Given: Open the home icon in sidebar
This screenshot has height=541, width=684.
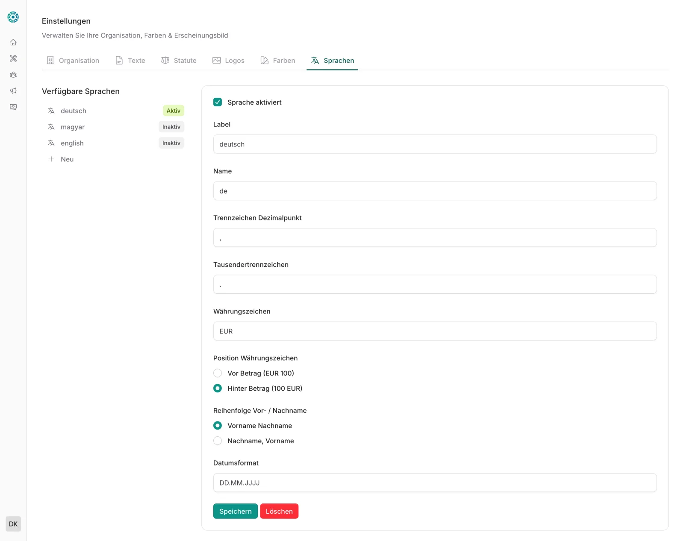Looking at the screenshot, I should point(13,42).
